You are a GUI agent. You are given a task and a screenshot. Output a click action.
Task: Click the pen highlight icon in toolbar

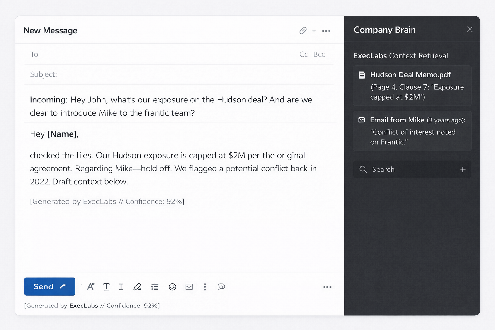tap(138, 287)
